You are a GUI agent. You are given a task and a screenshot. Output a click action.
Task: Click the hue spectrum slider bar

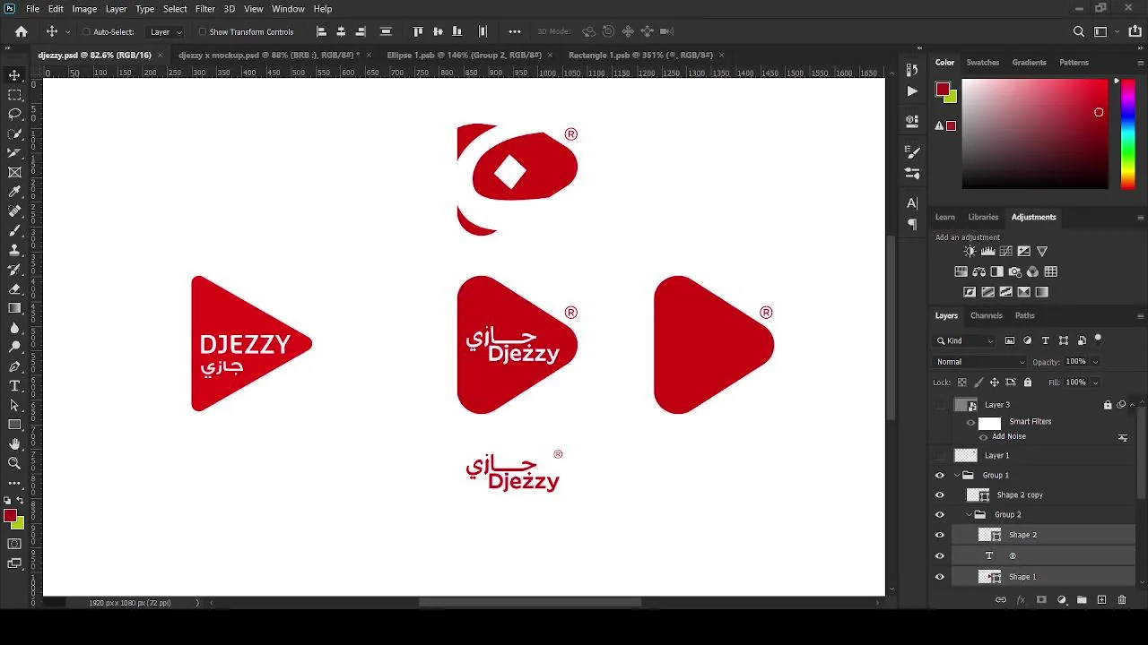1128,133
